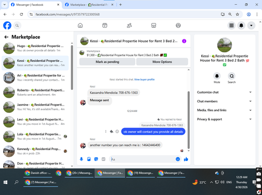Expand Chat members section
The image size is (262, 195).
(x=224, y=101)
